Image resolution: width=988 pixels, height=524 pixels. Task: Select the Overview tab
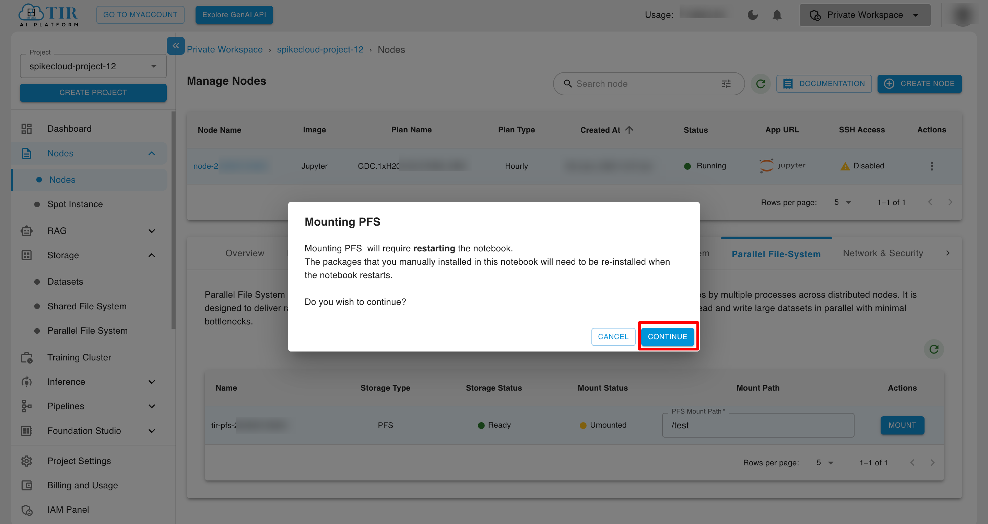point(245,253)
